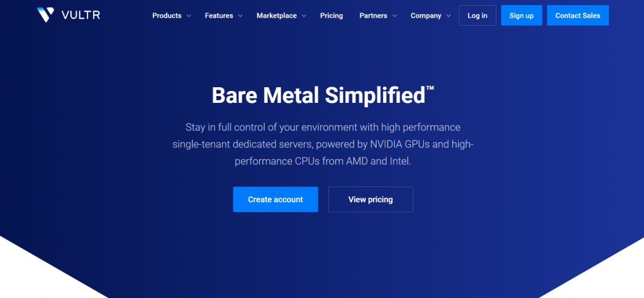Image resolution: width=644 pixels, height=298 pixels.
Task: Click the Sign up button
Action: 521,16
